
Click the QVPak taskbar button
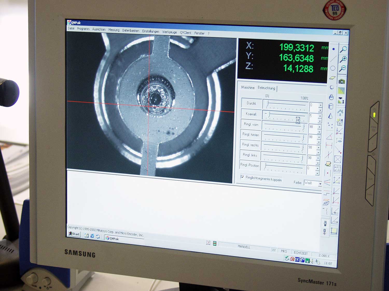(x=124, y=238)
